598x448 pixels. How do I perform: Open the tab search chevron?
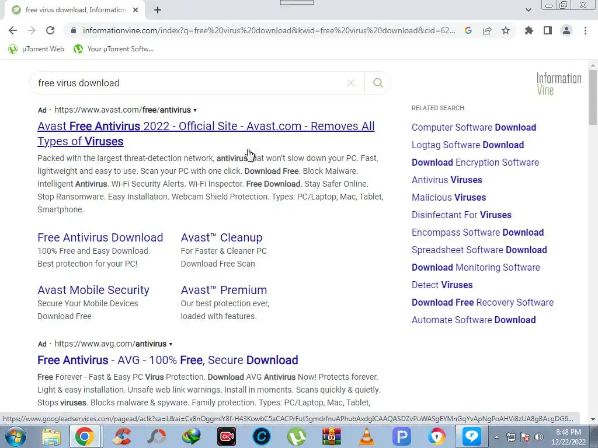[x=528, y=10]
